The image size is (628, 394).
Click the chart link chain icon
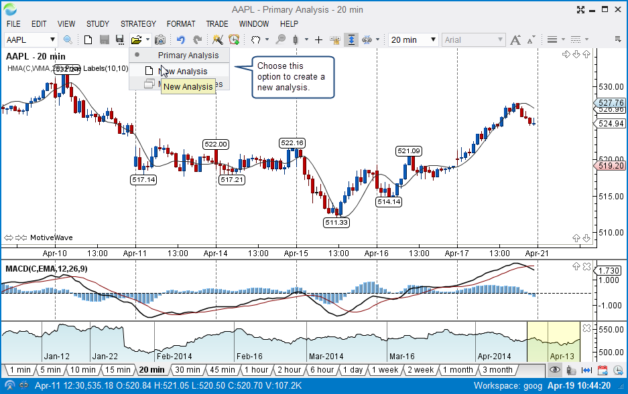[367, 39]
